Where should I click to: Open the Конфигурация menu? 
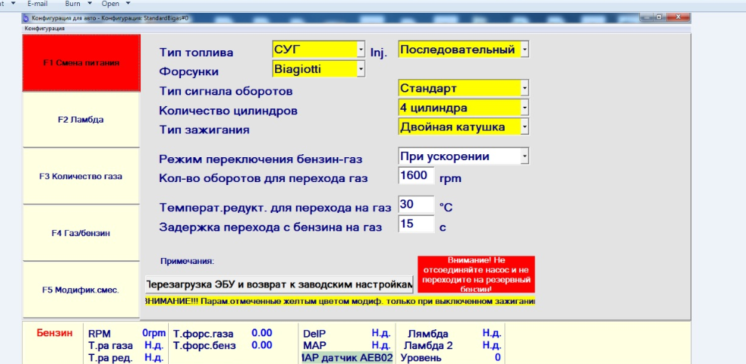pyautogui.click(x=44, y=29)
